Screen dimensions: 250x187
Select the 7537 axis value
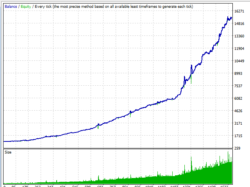[238, 86]
